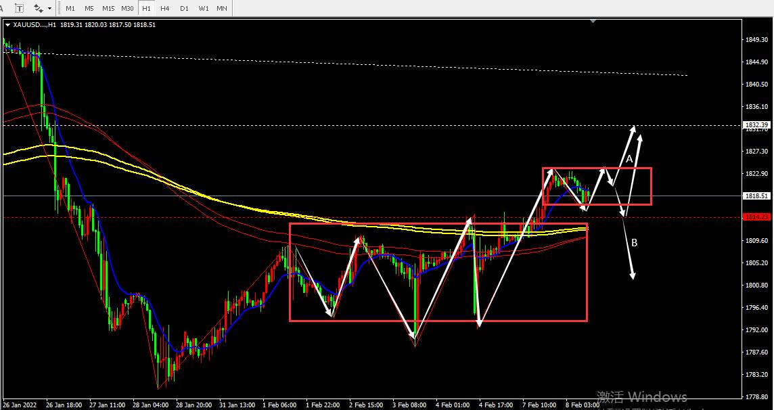The width and height of the screenshot is (774, 410).
Task: Click the 1787.60 price scale label
Action: (x=756, y=352)
